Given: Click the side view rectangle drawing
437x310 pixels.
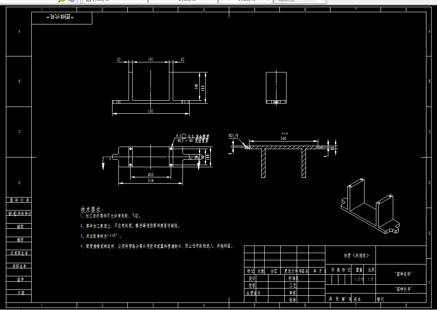Looking at the screenshot, I should pyautogui.click(x=276, y=88).
